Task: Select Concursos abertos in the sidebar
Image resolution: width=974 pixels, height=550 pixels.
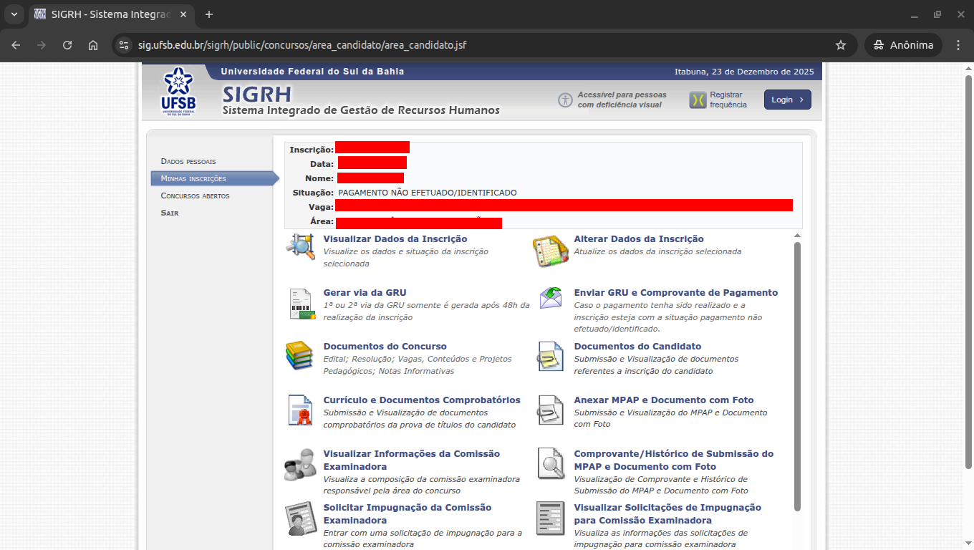Action: point(195,196)
